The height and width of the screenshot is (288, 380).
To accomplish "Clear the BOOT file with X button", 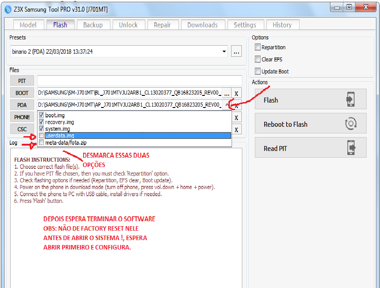I will (x=236, y=93).
